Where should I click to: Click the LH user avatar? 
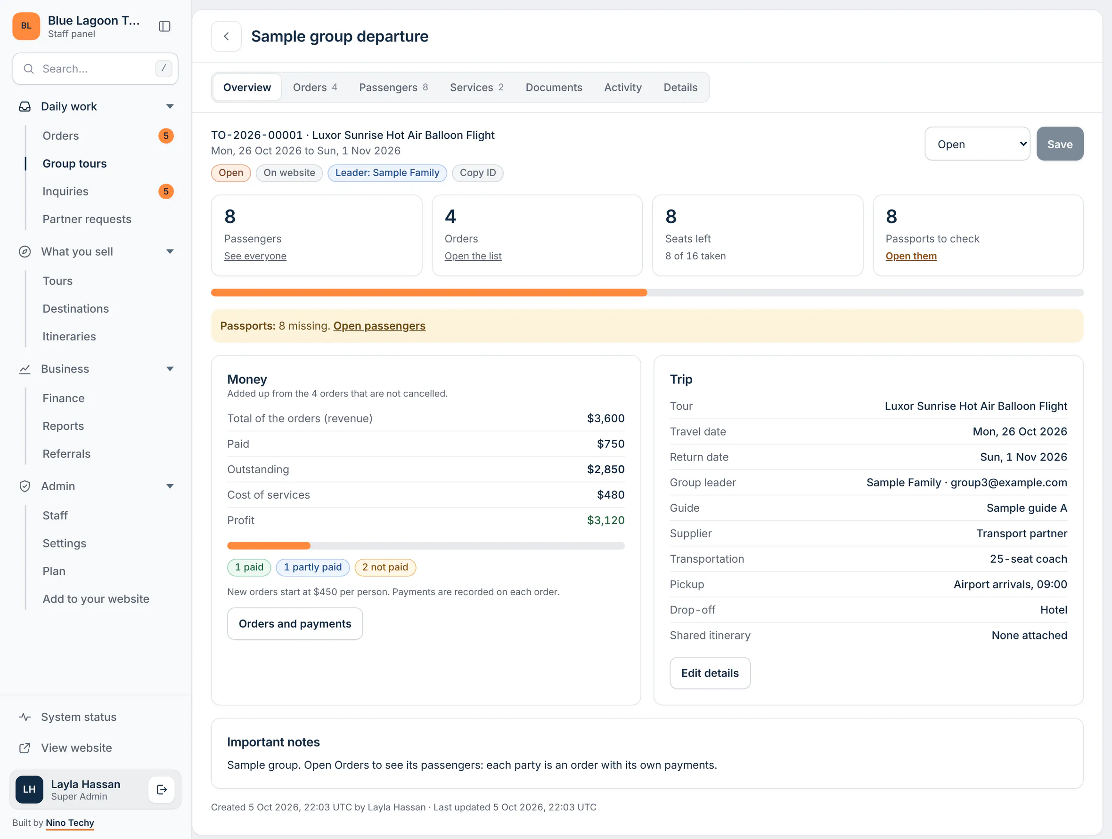29,790
